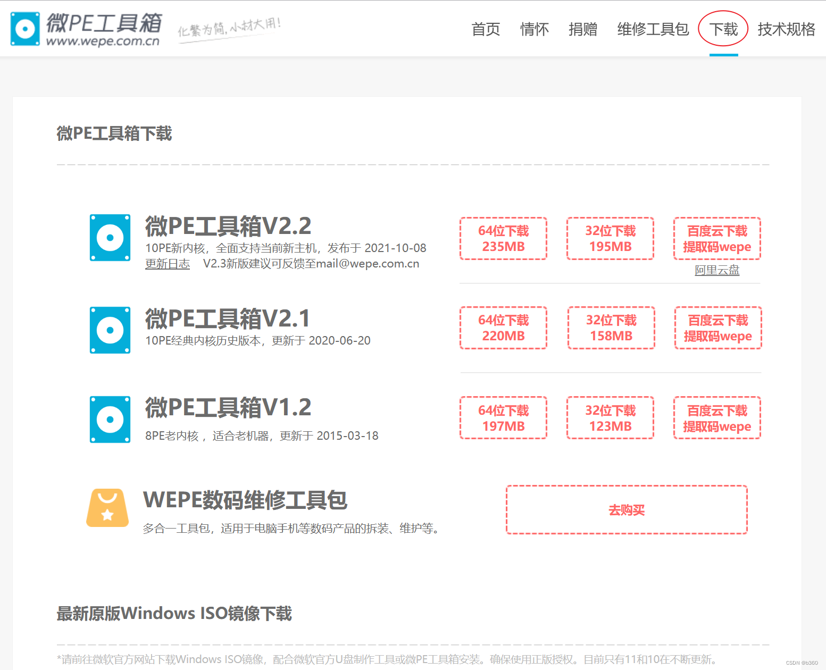
Task: Click the V2.3新版建议 mail@wepe.com.cn text
Action: pos(311,264)
